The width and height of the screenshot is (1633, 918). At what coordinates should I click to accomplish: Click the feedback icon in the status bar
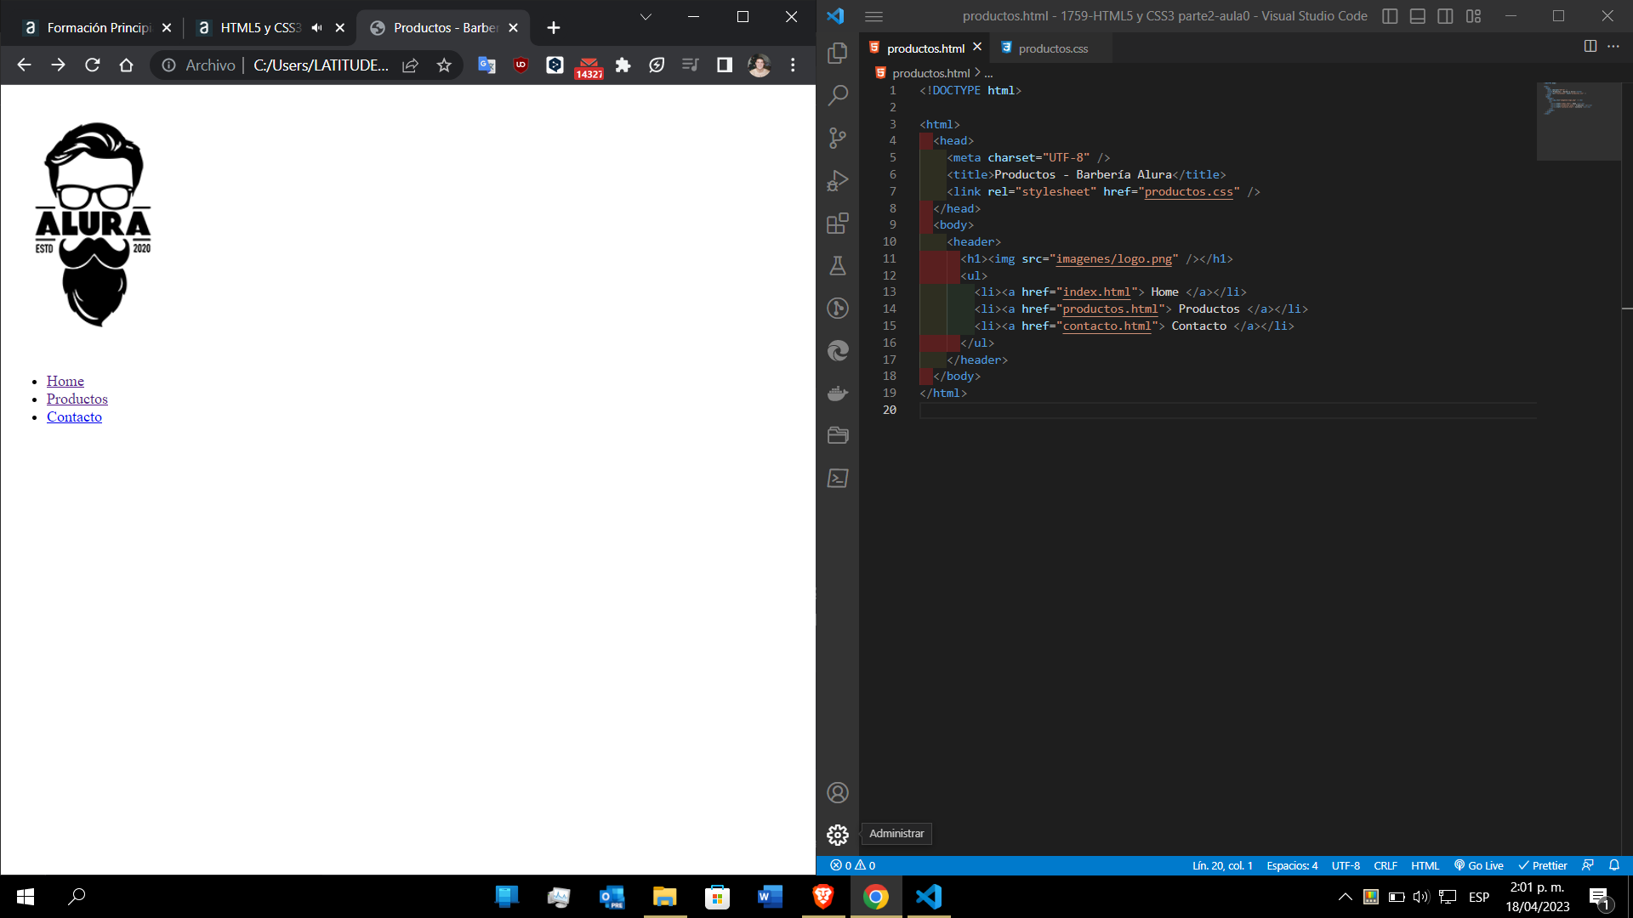coord(1588,865)
